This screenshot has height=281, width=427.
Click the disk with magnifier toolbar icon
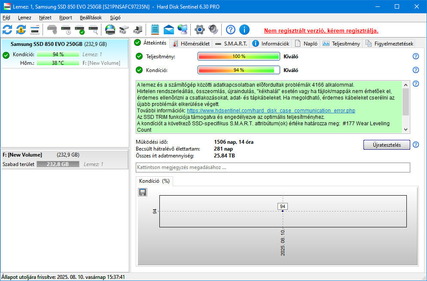tap(93, 30)
